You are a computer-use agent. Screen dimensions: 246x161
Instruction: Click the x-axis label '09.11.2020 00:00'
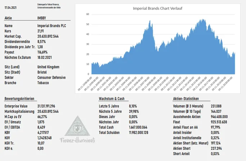(x=225, y=84)
